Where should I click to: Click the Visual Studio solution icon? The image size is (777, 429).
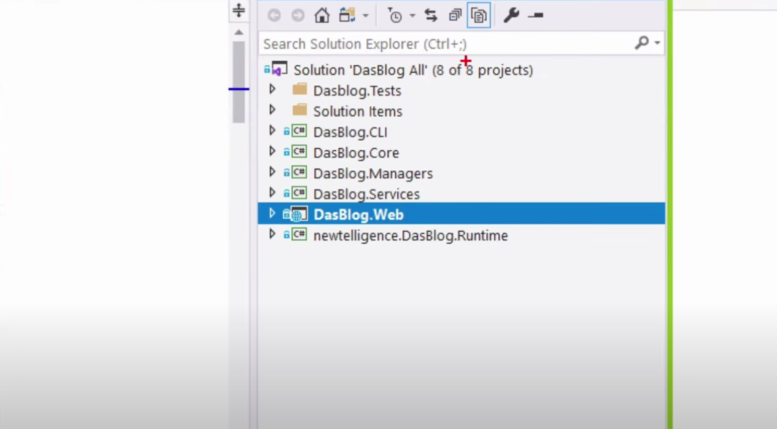click(279, 69)
